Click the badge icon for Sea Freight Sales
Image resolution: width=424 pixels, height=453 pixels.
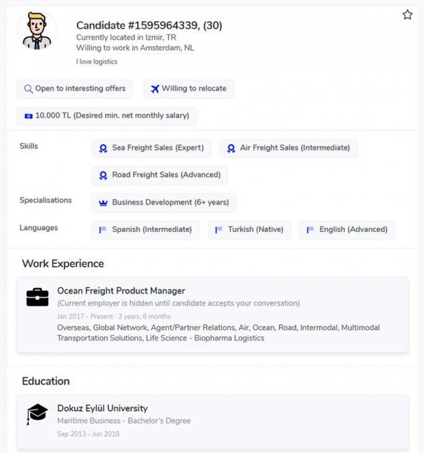tap(104, 148)
